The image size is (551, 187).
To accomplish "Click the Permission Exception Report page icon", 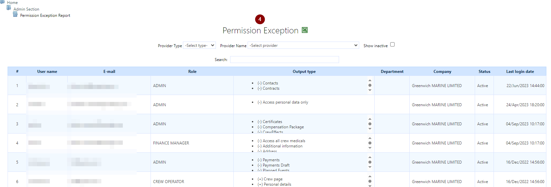I will [15, 14].
